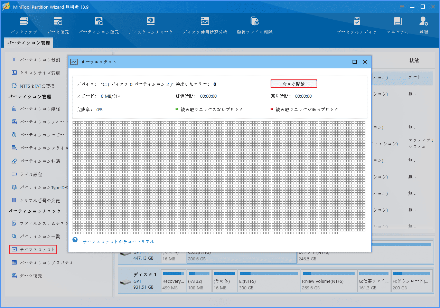Open the バックアップ backup tool
Viewport: 440px width, 308px height.
(24, 25)
